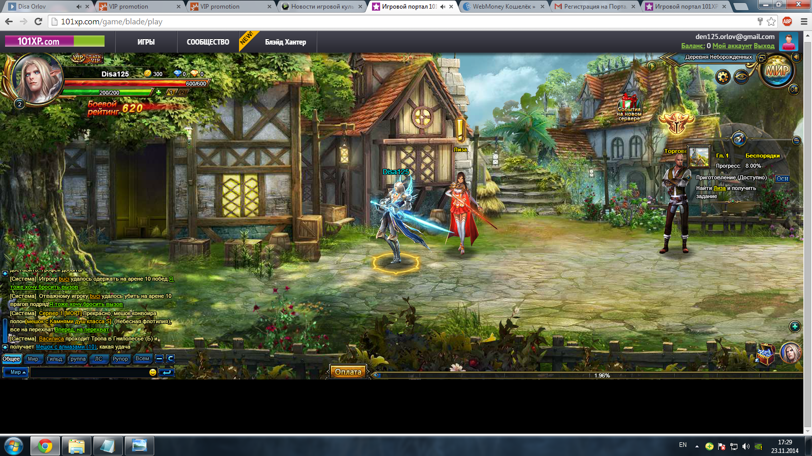Click the Оплата payment button

[348, 372]
